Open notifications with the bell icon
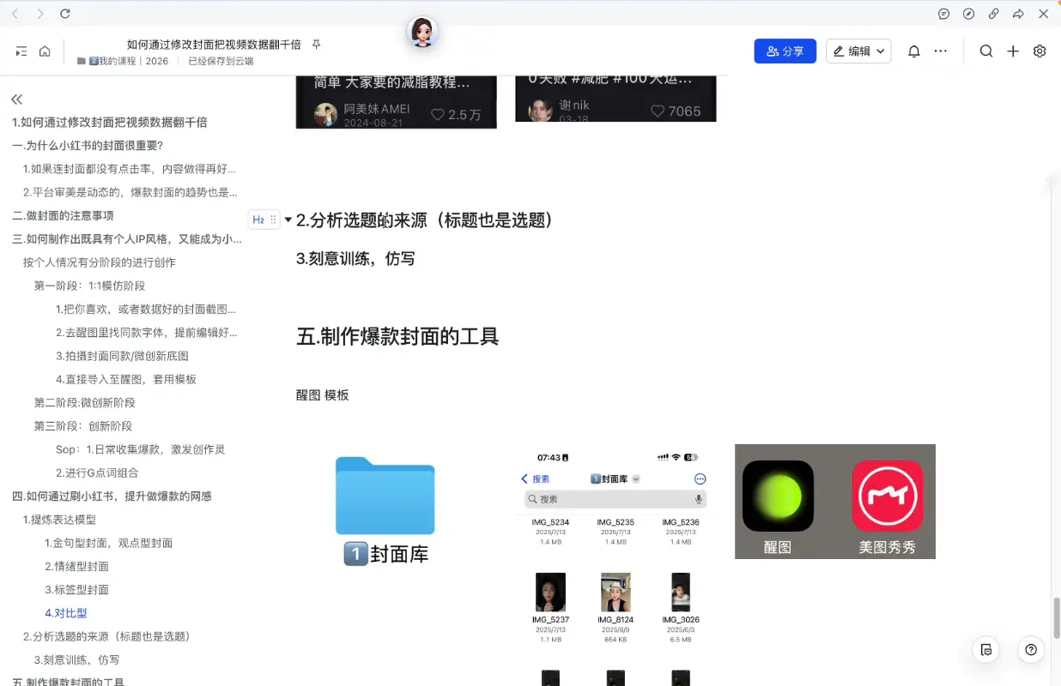 pyautogui.click(x=914, y=51)
